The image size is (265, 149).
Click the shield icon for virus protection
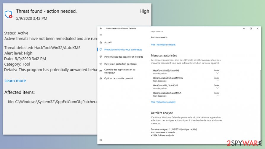click(101, 50)
